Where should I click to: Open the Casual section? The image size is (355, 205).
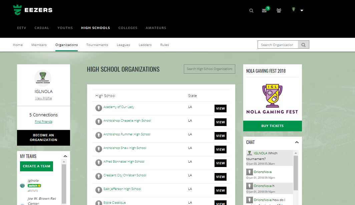[x=42, y=28]
